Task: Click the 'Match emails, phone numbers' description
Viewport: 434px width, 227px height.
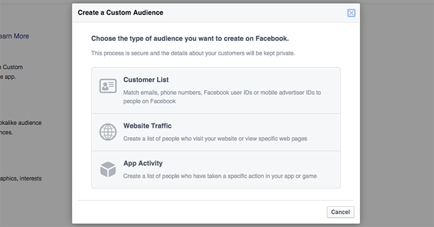Action: [222, 92]
